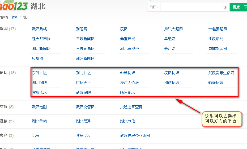Open the 随州论坛 link
The width and height of the screenshot is (247, 149).
tap(127, 93)
